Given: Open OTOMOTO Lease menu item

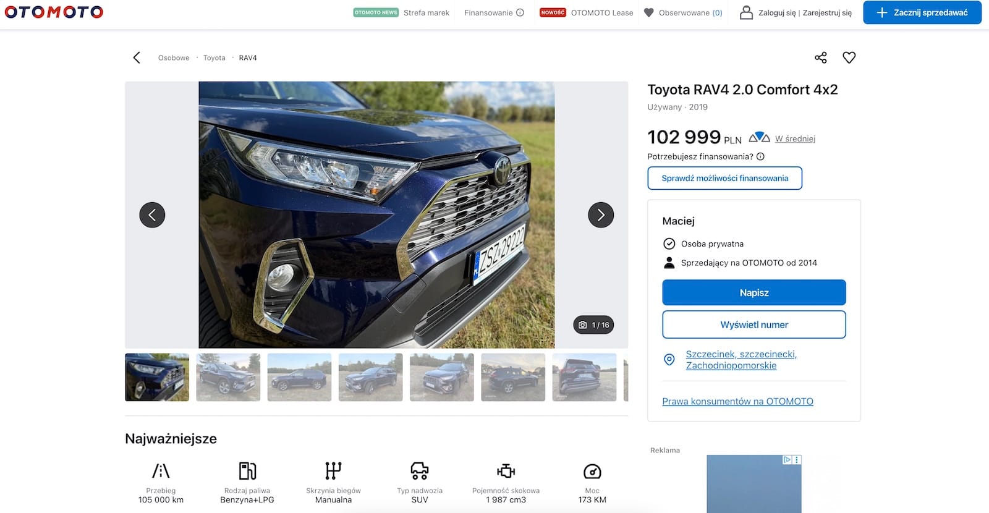Looking at the screenshot, I should (602, 12).
